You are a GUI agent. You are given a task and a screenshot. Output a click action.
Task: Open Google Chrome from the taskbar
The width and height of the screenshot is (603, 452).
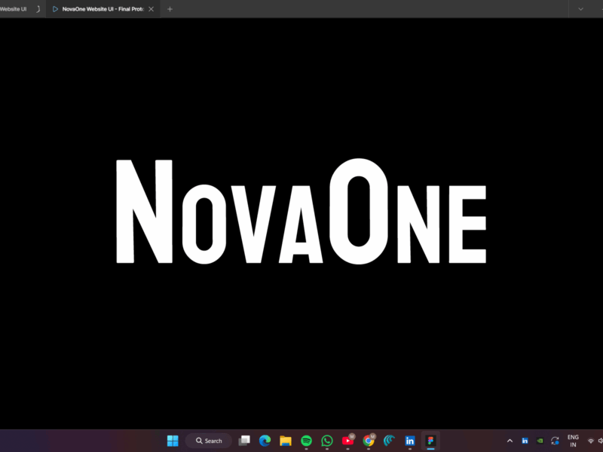click(x=369, y=441)
